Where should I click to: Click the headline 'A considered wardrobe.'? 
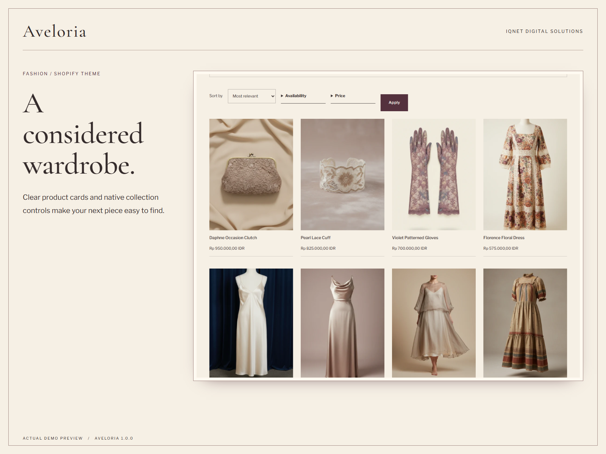[83, 134]
